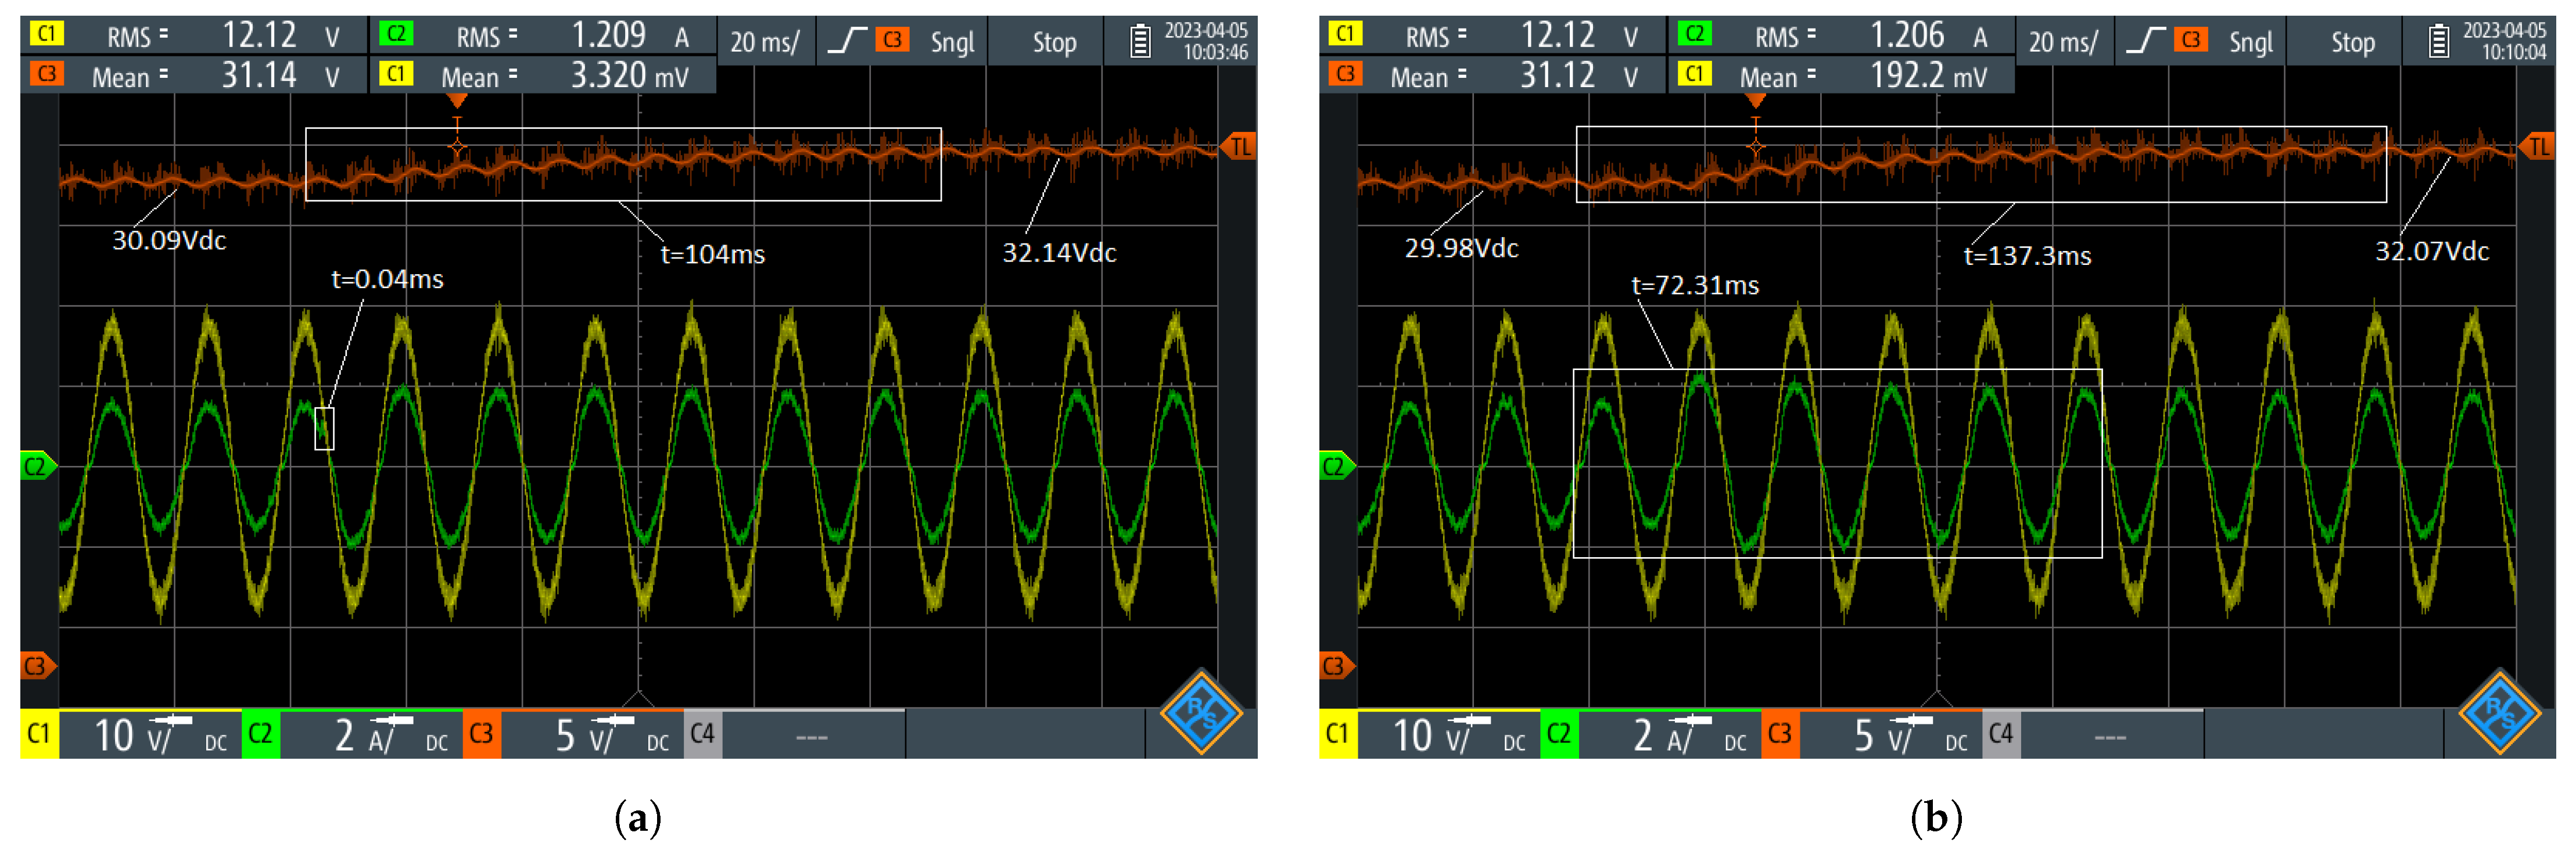
Task: Select the gray C4 channel tab, left scope
Action: (x=702, y=734)
